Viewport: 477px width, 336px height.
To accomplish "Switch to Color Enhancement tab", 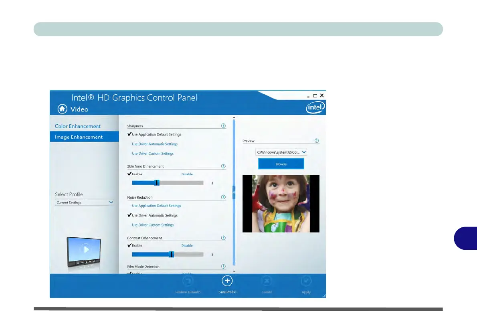I will (x=78, y=126).
